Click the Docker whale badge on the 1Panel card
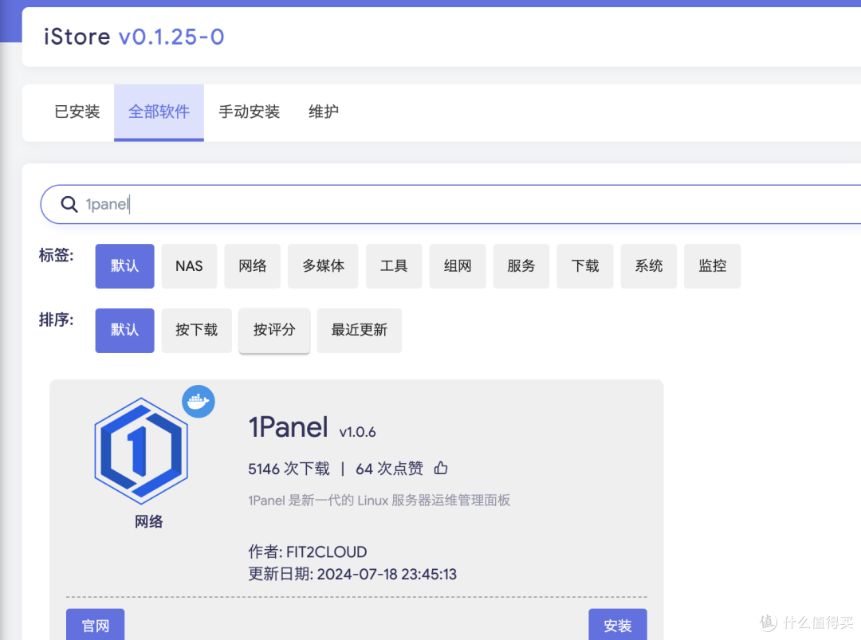The width and height of the screenshot is (861, 640). pyautogui.click(x=198, y=401)
